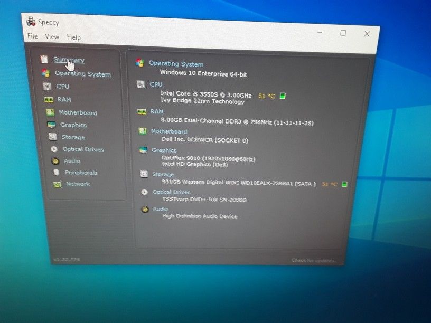
Task: Click 'Windows 10 Enterprise 64-bit' text
Action: click(203, 73)
